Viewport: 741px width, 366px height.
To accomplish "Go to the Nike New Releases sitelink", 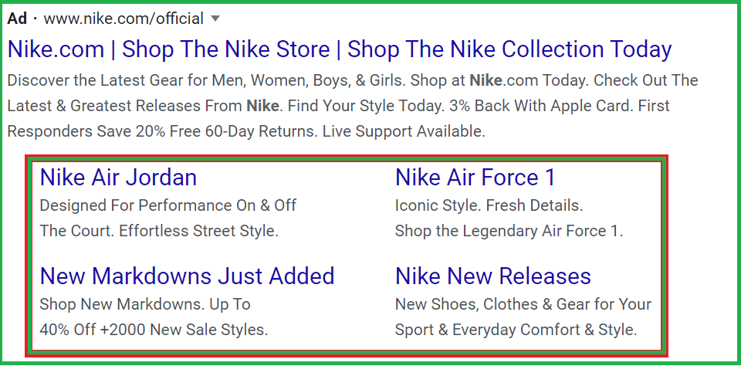I will point(492,276).
